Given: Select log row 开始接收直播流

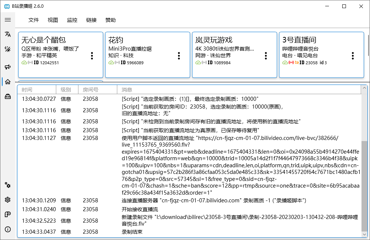Looking at the screenshot, I should [189, 209].
